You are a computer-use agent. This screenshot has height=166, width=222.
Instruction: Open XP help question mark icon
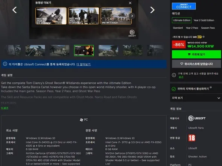click(204, 37)
